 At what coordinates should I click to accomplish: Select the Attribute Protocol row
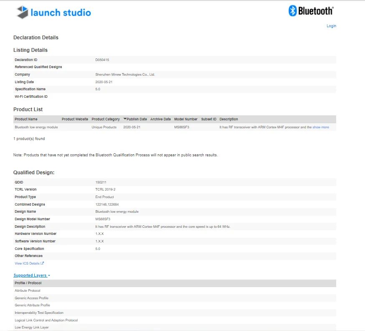pyautogui.click(x=175, y=290)
